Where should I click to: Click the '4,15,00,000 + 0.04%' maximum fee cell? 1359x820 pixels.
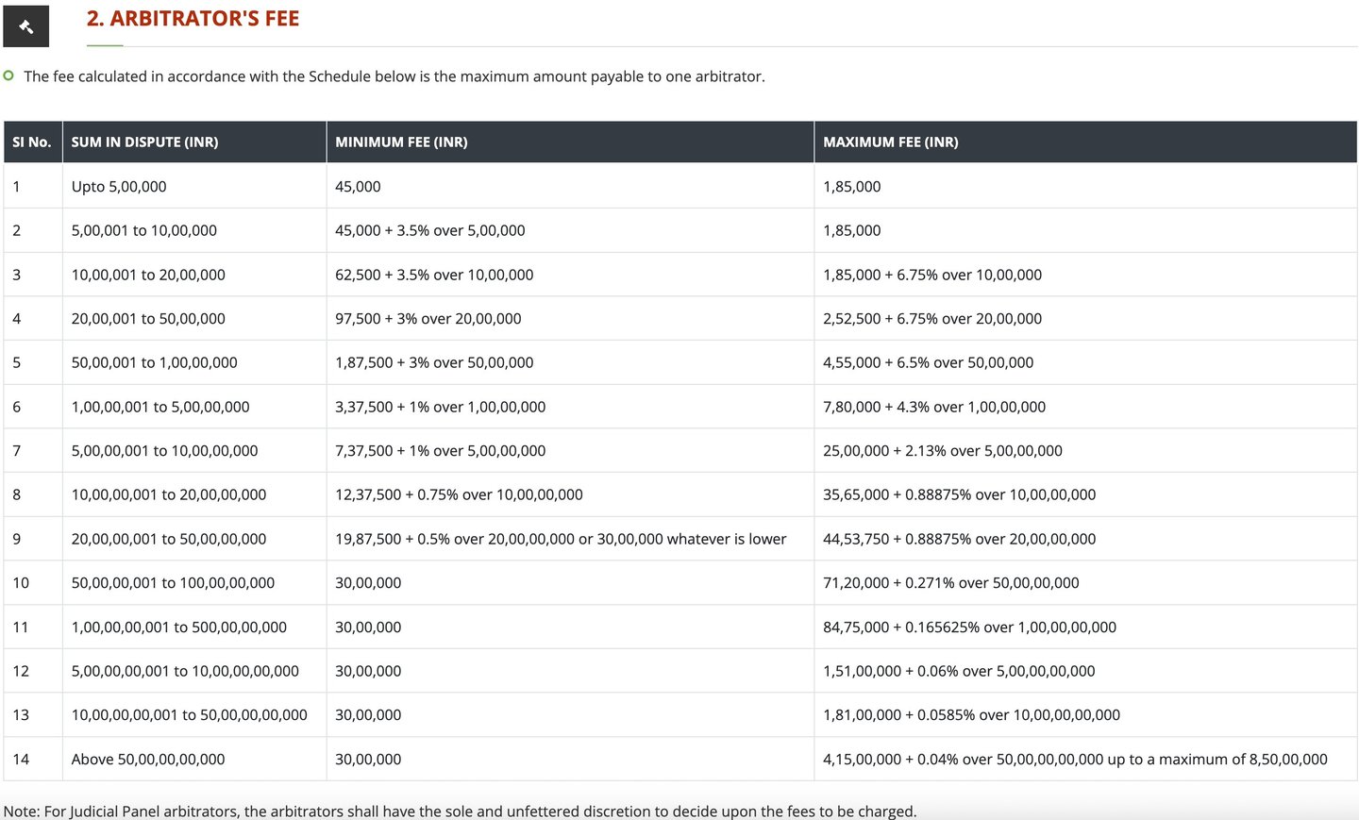pyautogui.click(x=1085, y=759)
